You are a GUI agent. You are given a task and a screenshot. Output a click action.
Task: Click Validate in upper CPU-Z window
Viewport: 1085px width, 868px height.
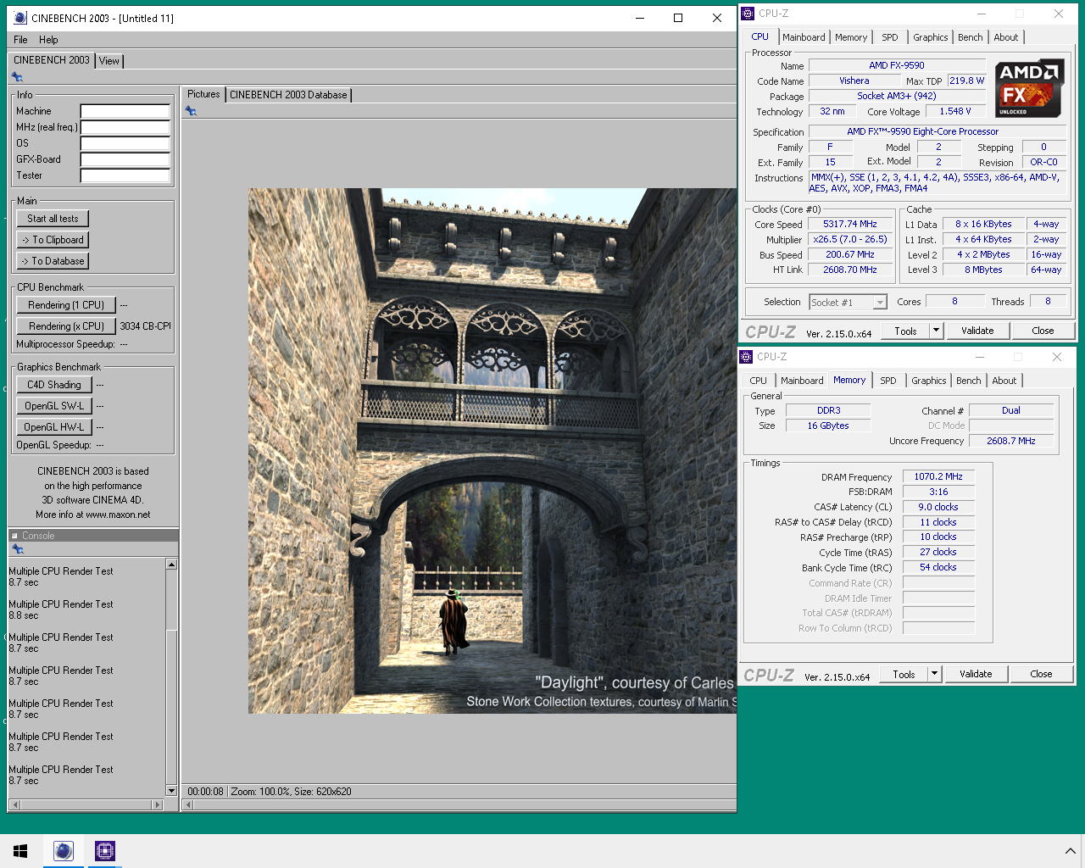977,331
